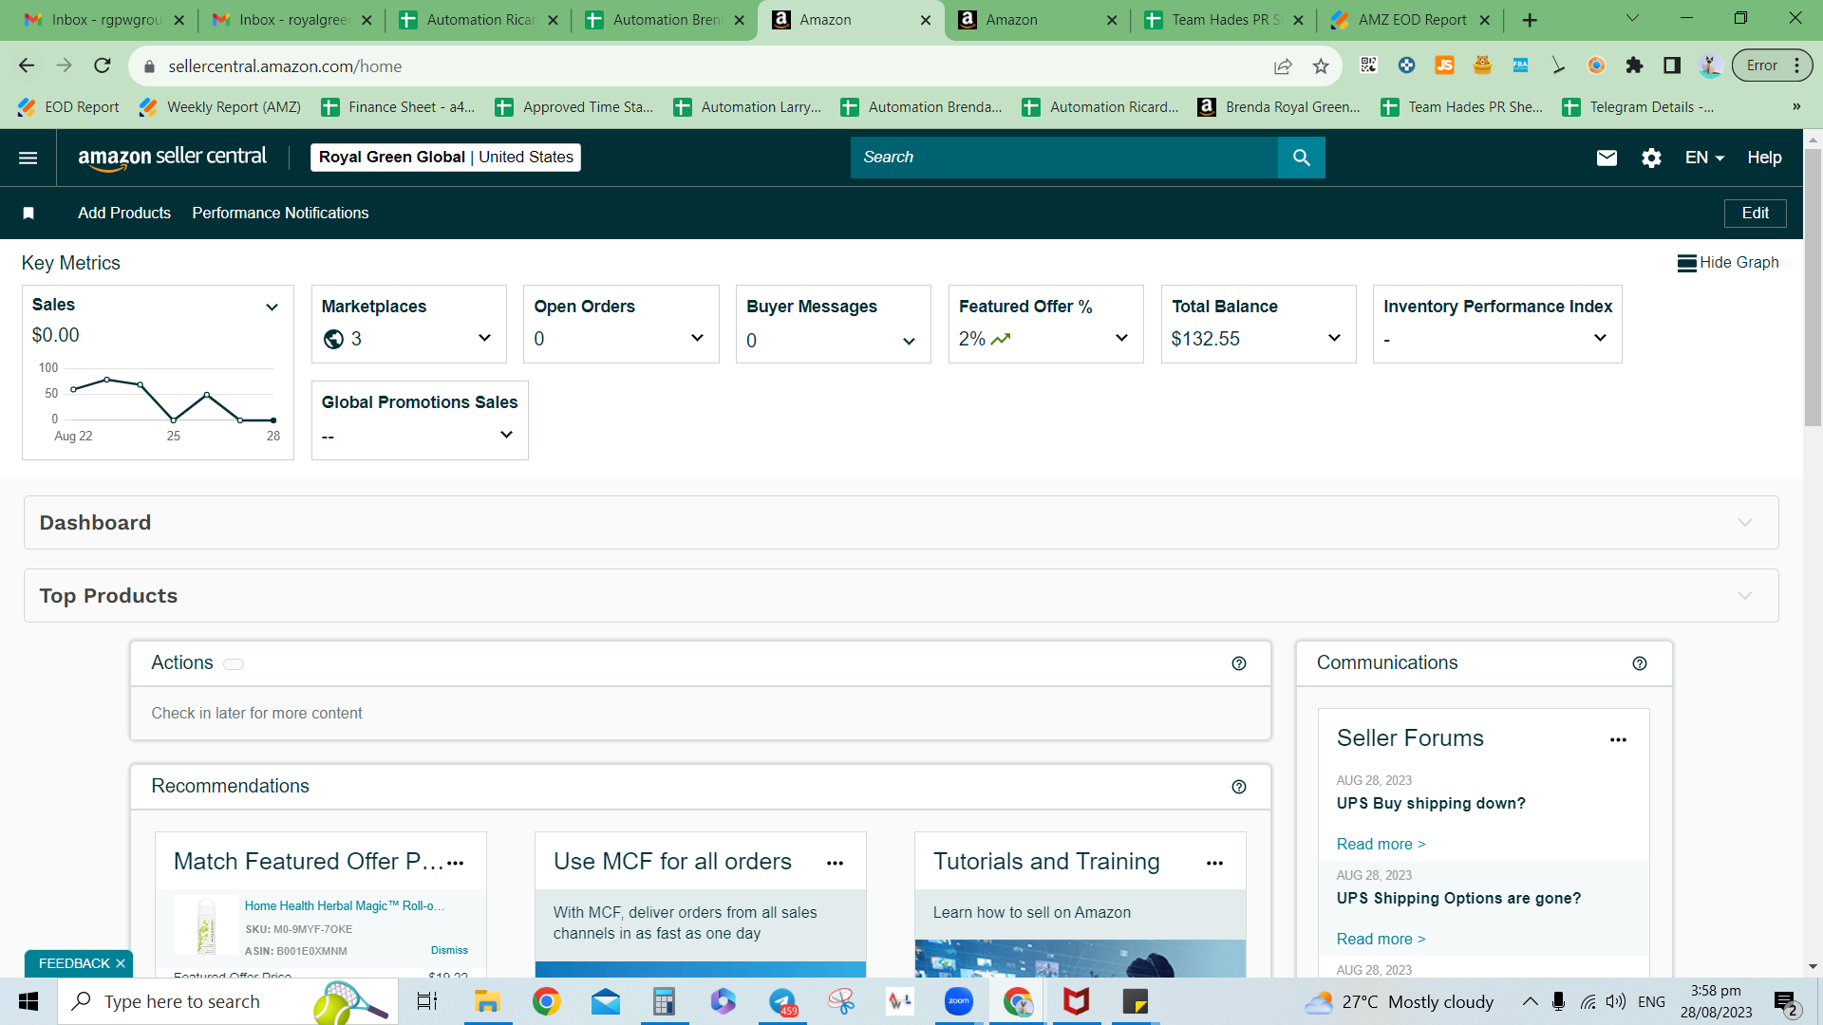The width and height of the screenshot is (1823, 1025).
Task: Expand the Dashboard section
Action: (x=901, y=523)
